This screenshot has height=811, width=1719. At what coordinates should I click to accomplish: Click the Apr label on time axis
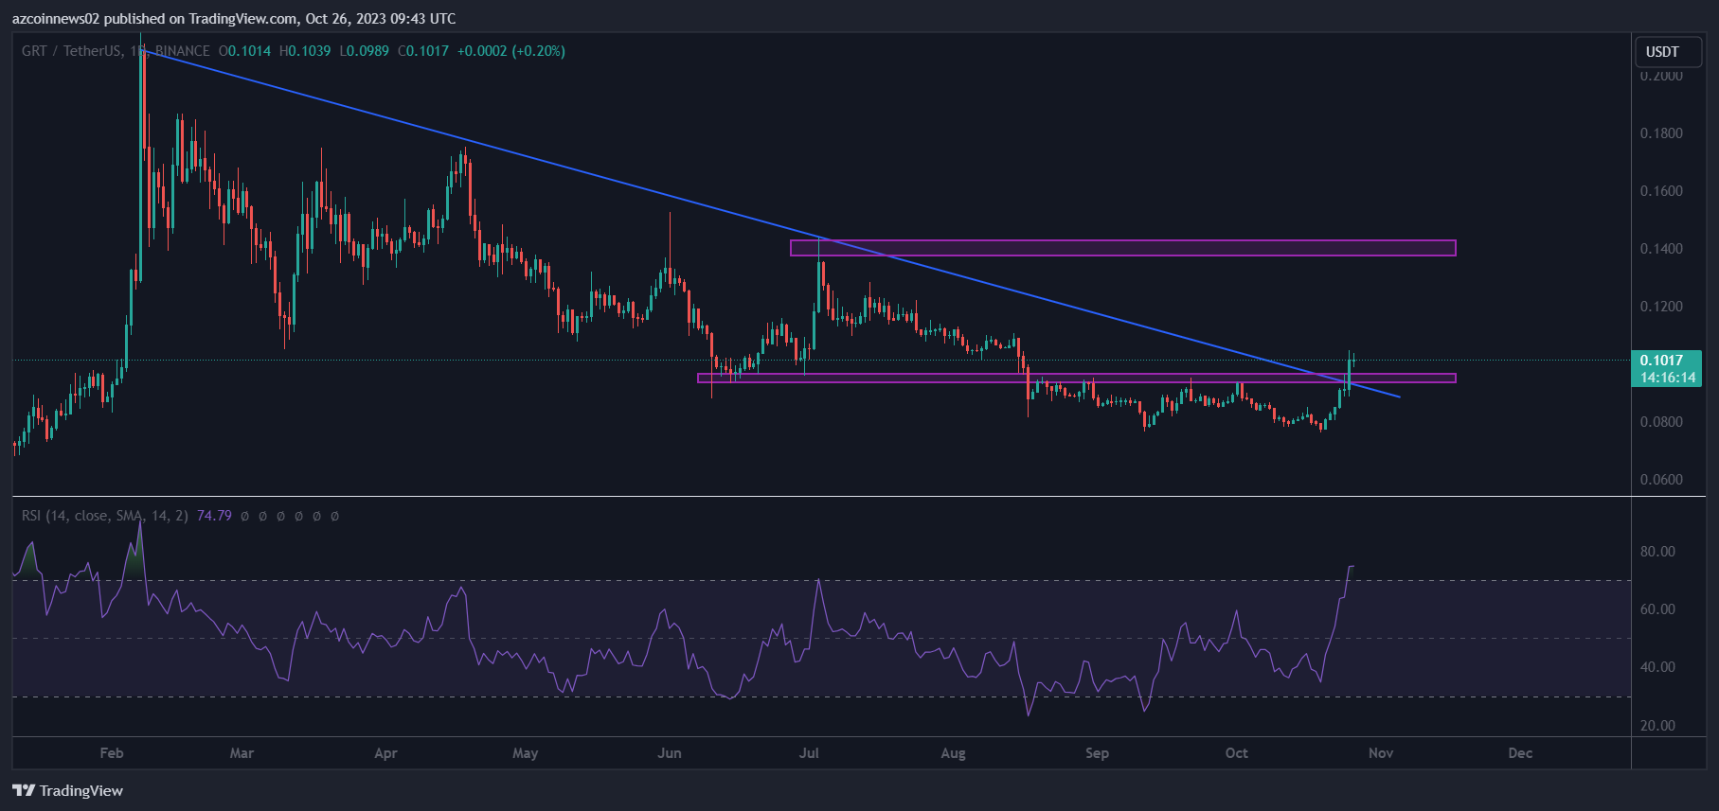click(x=385, y=753)
